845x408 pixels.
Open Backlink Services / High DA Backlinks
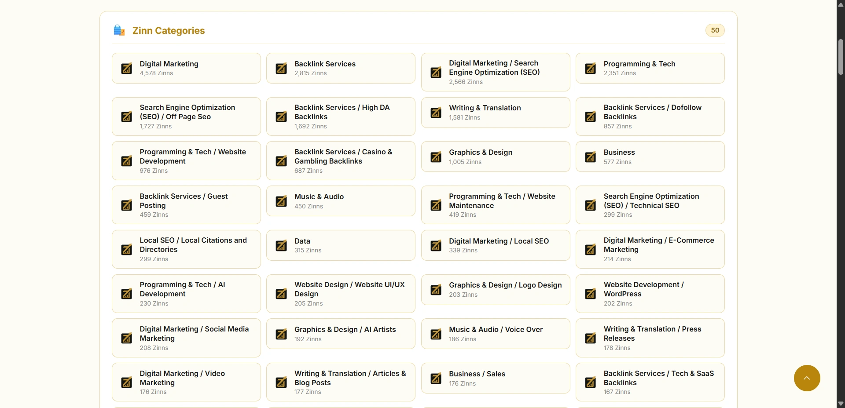(341, 117)
